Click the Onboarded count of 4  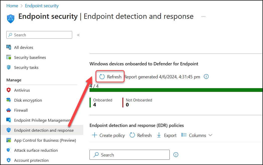(95, 105)
